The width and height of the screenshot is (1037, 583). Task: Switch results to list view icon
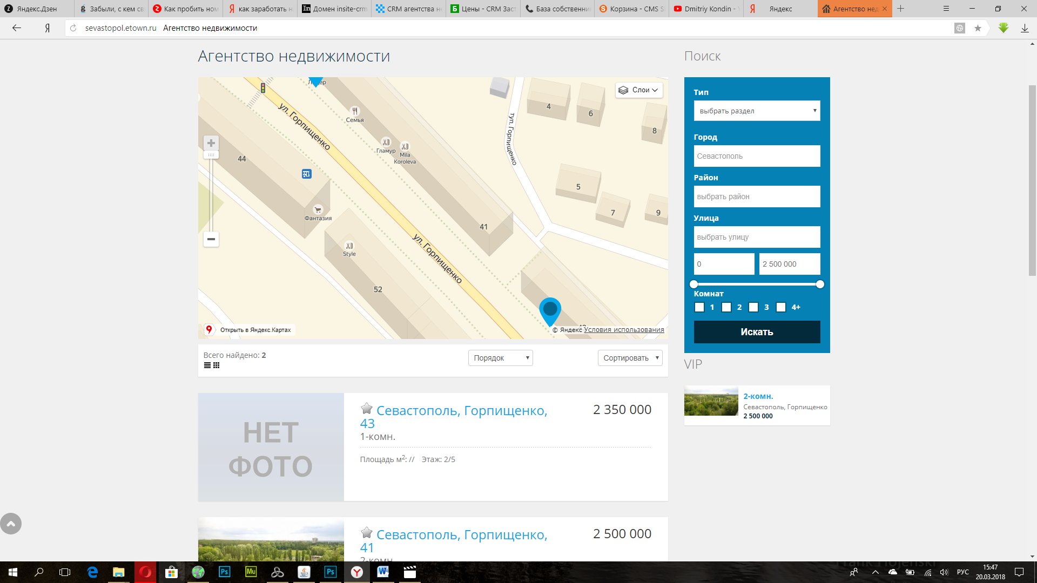coord(207,365)
